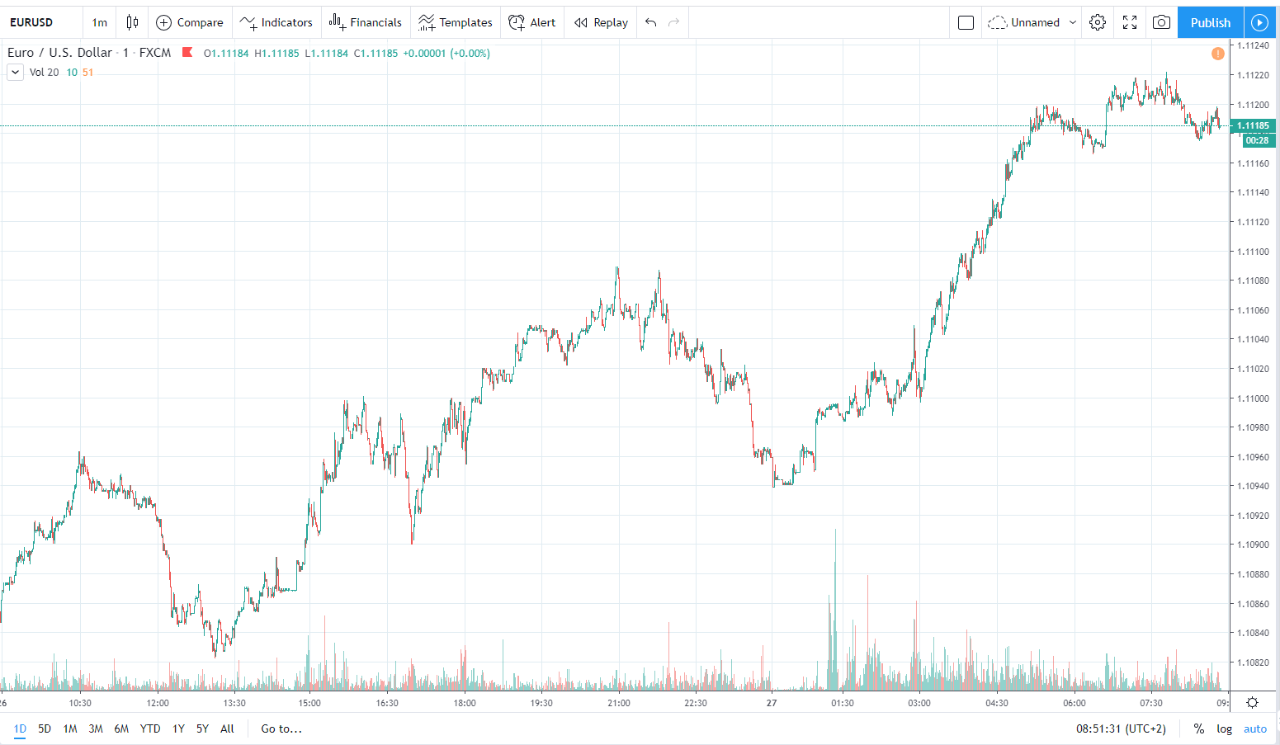Click the orange warning notification icon
The width and height of the screenshot is (1280, 745).
tap(1218, 54)
